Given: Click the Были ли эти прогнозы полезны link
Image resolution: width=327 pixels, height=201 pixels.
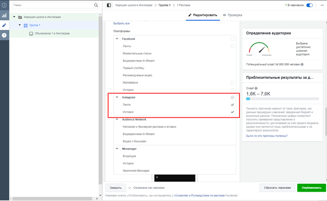Looking at the screenshot, I should (267, 136).
